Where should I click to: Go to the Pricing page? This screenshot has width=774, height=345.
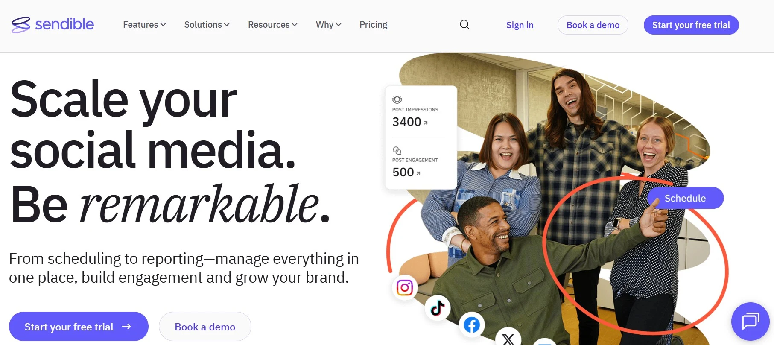(374, 25)
